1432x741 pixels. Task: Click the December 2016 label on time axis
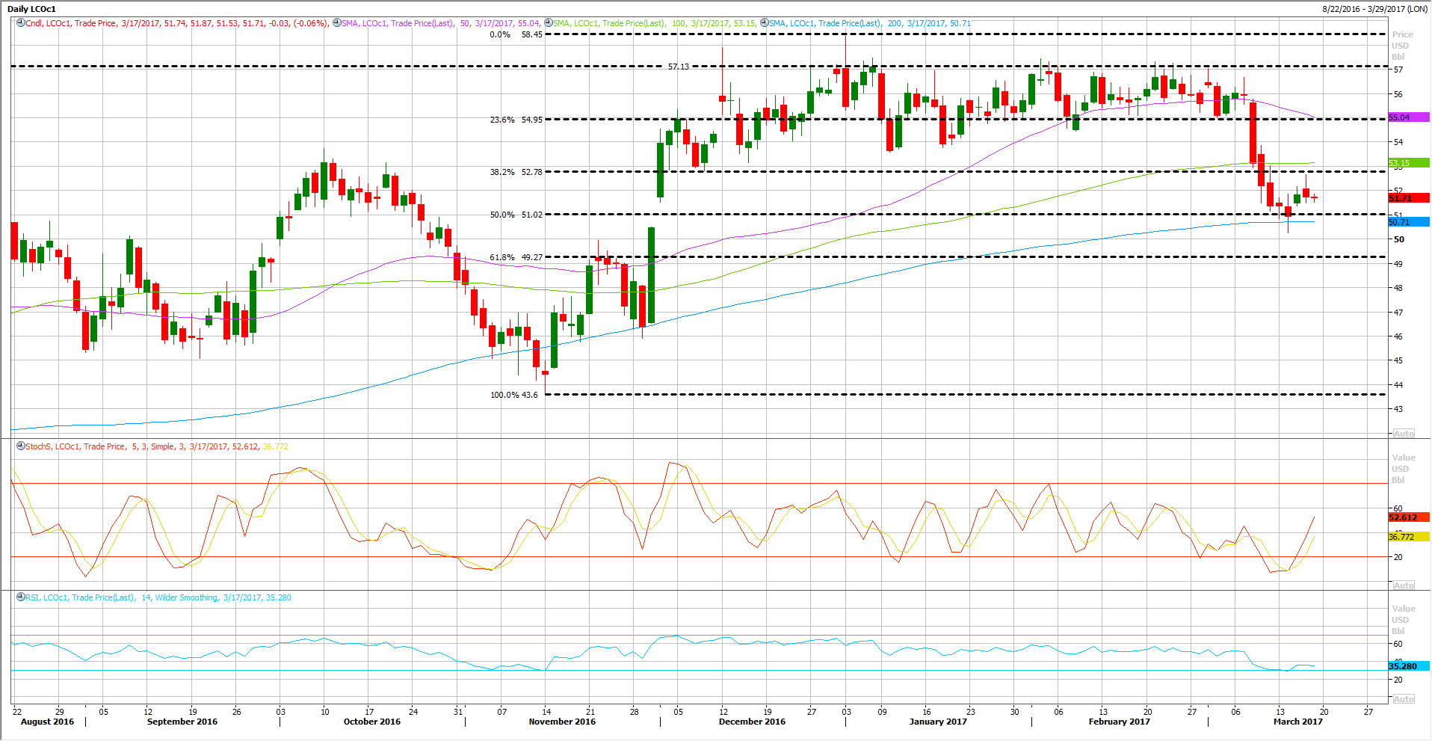click(x=752, y=722)
